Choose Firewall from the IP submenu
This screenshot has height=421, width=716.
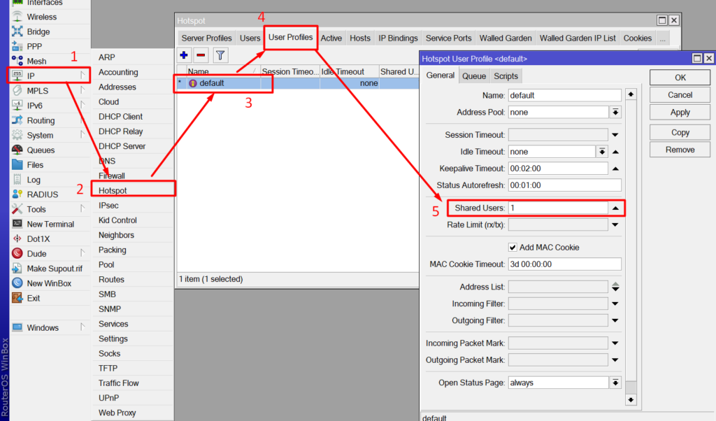[x=132, y=176]
